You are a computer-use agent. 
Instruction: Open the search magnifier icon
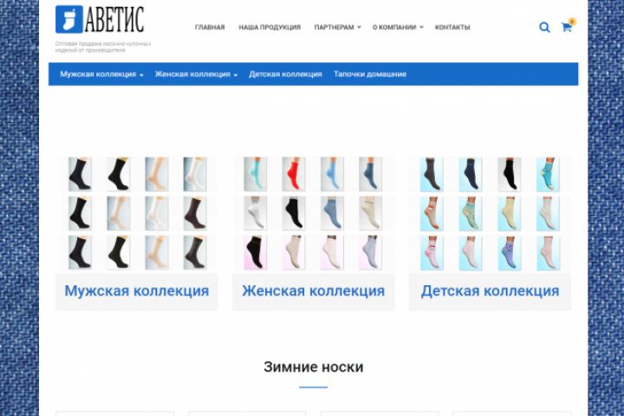point(544,27)
